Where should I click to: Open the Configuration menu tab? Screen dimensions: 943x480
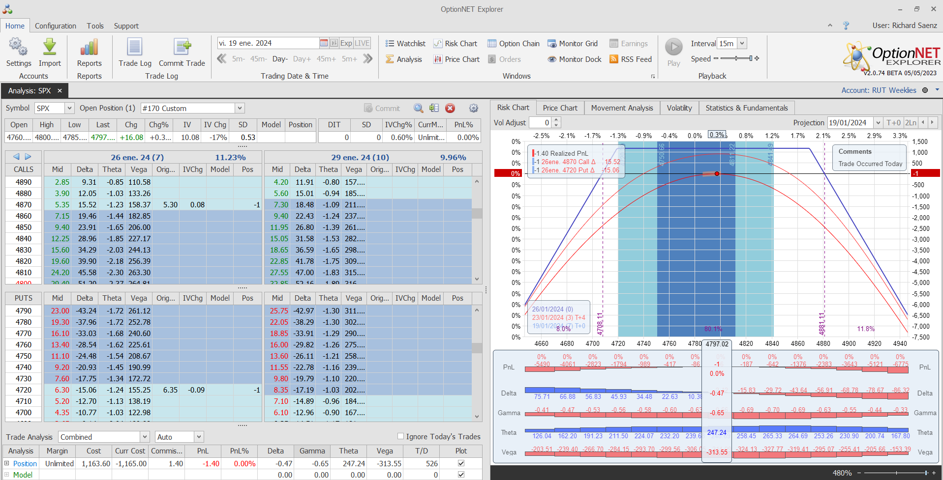click(56, 26)
